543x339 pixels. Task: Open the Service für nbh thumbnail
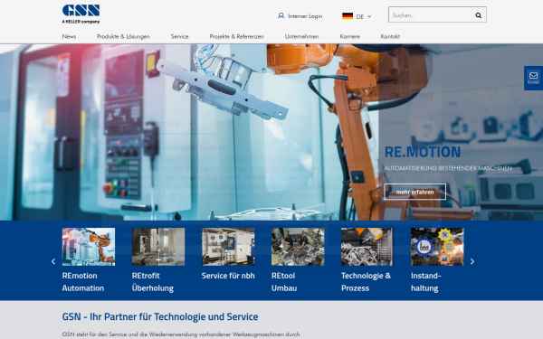point(228,247)
